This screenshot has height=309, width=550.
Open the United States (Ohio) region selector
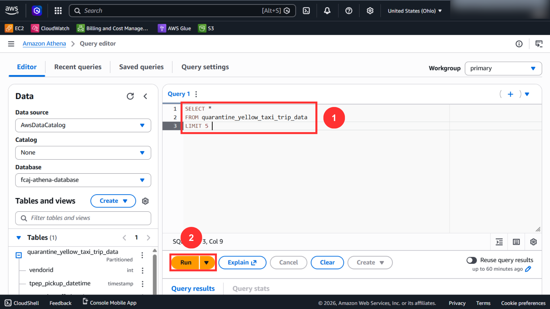(415, 11)
